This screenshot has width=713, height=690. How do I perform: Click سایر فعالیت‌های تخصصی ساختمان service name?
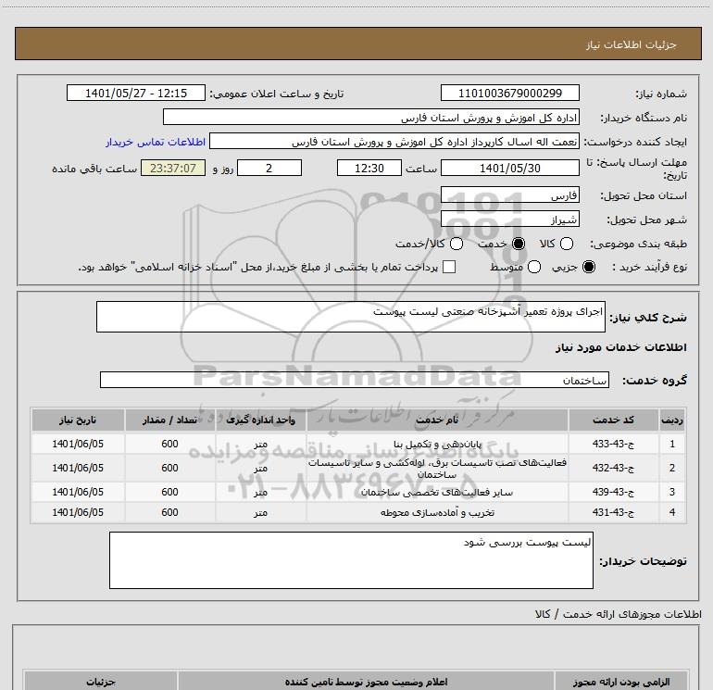(437, 492)
